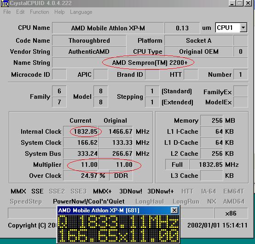Minimize the CrystalCPUID window
255x244 pixels.
pos(232,3)
